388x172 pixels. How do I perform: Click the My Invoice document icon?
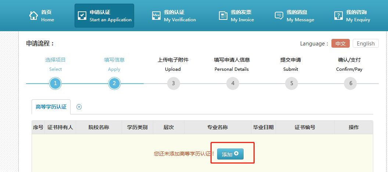click(223, 15)
